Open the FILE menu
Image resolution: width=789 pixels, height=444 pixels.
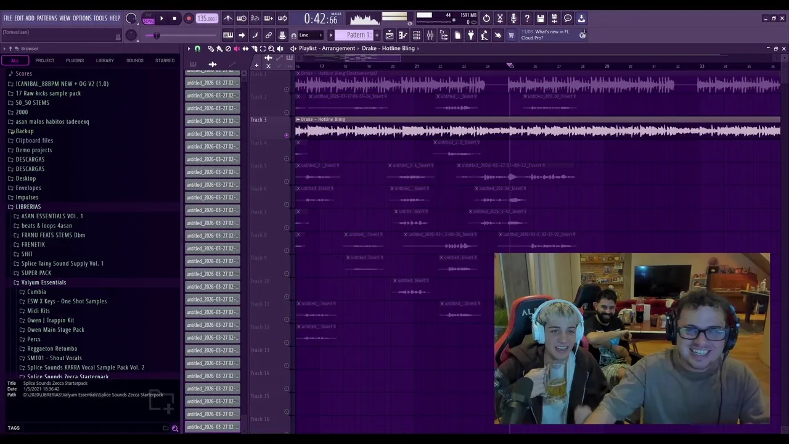tap(7, 18)
